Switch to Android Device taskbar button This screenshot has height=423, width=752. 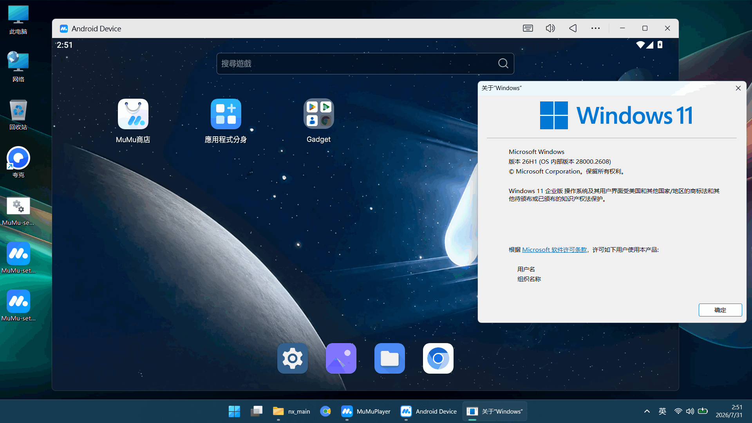pos(429,411)
